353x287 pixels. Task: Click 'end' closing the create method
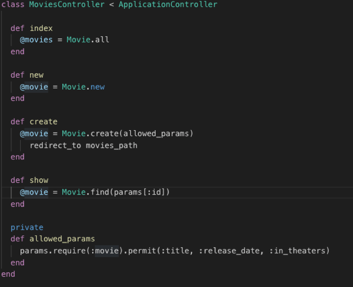(x=18, y=157)
